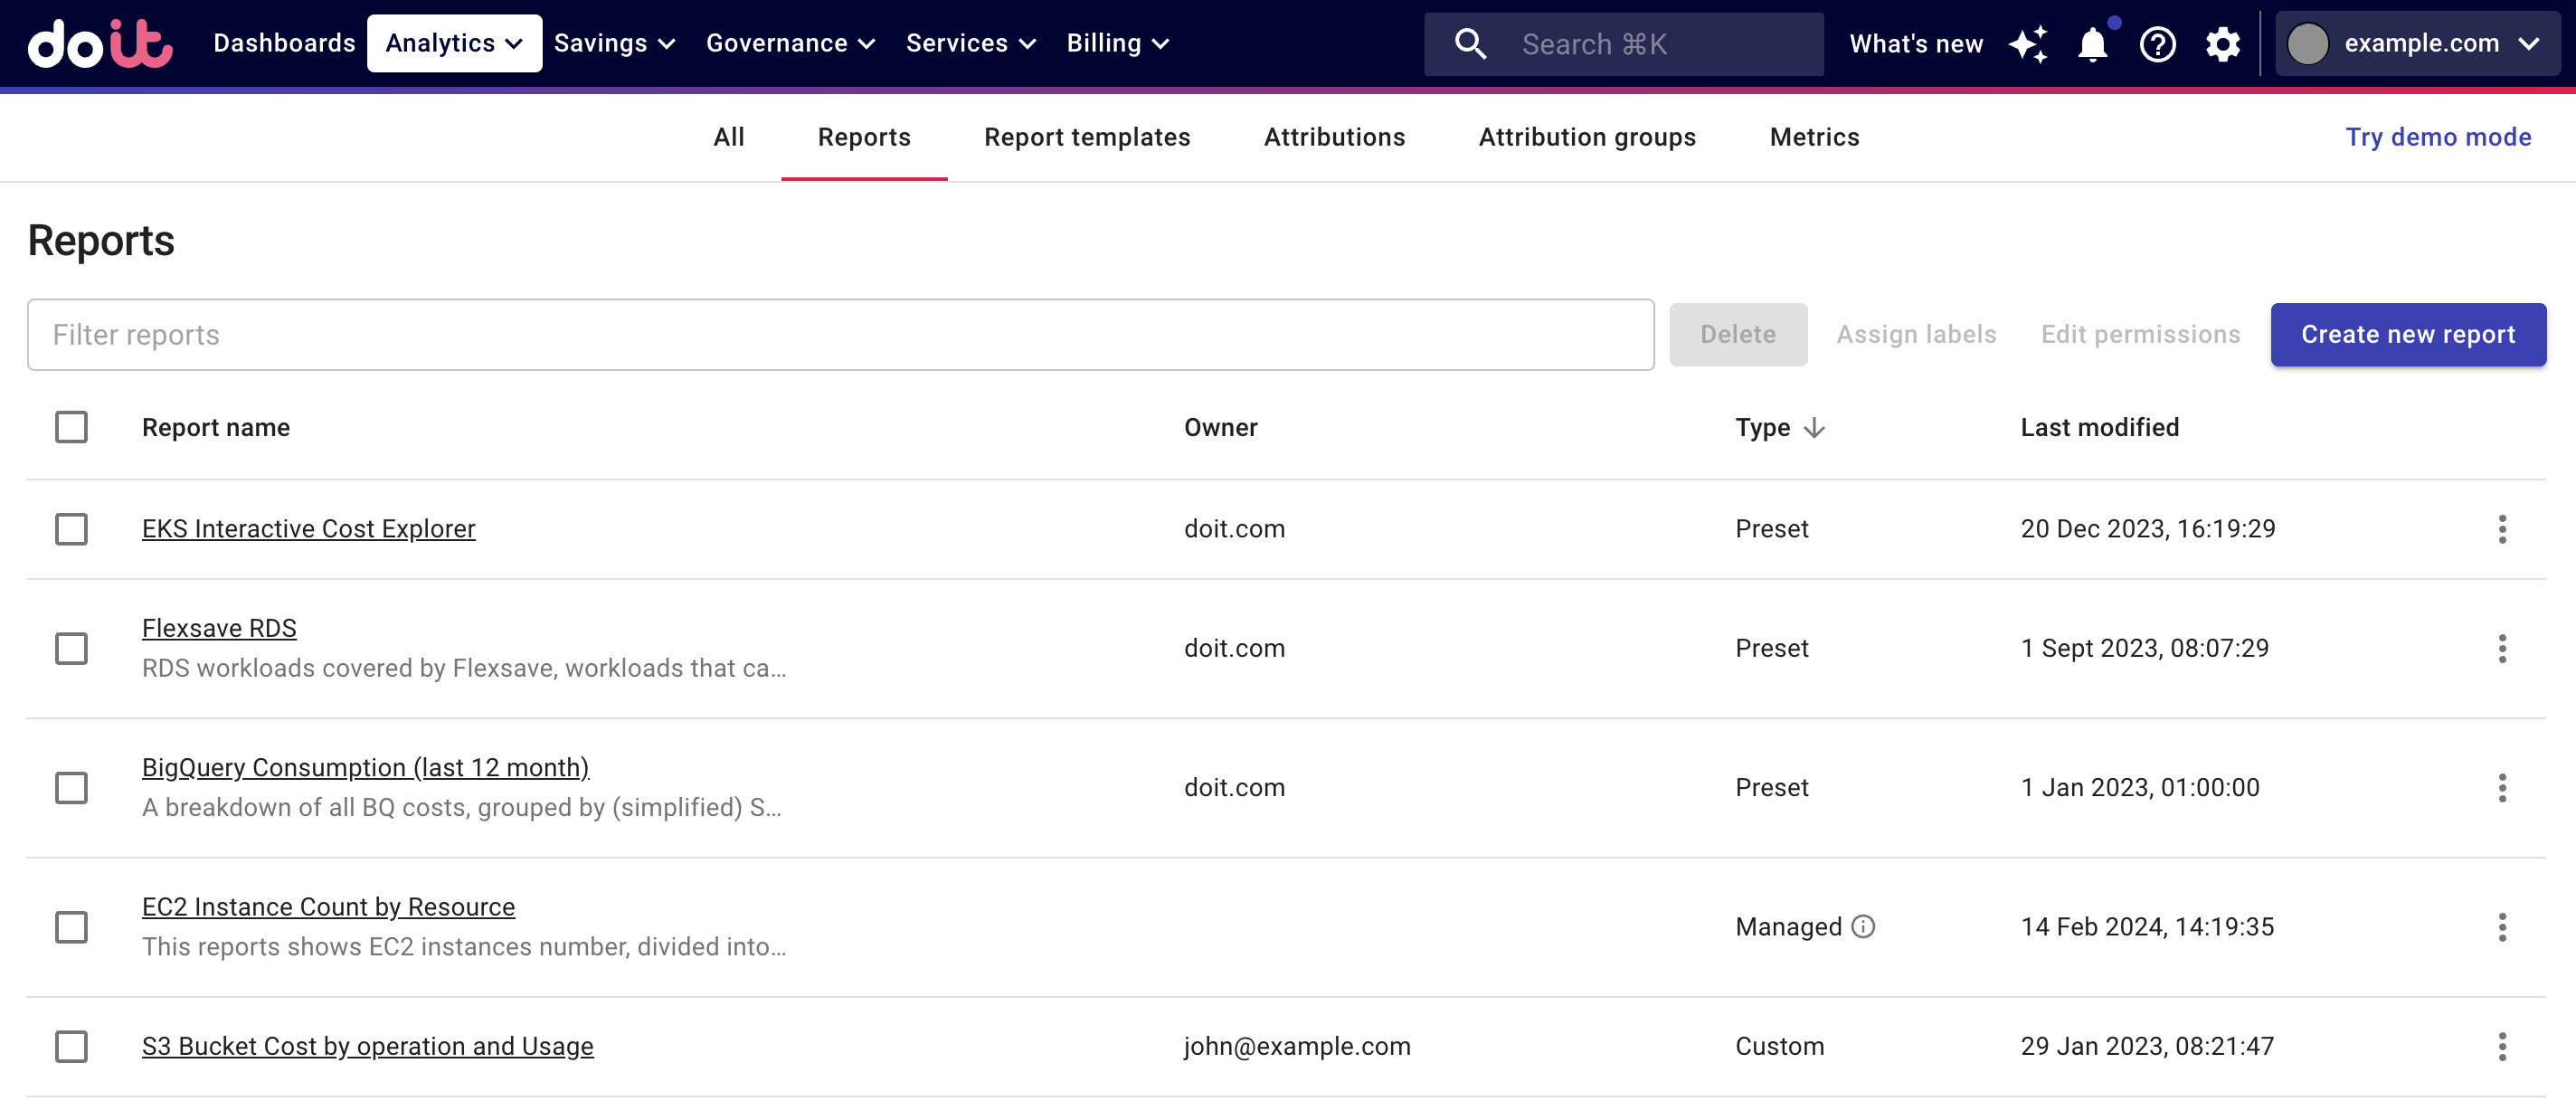Screen dimensions: 2576x1101
Task: Switch to the Report templates tab
Action: click(x=1087, y=137)
